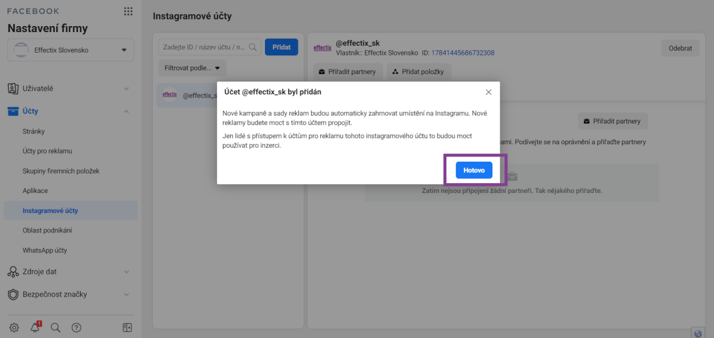
Task: Click the Uživatelé label
Action: click(38, 88)
